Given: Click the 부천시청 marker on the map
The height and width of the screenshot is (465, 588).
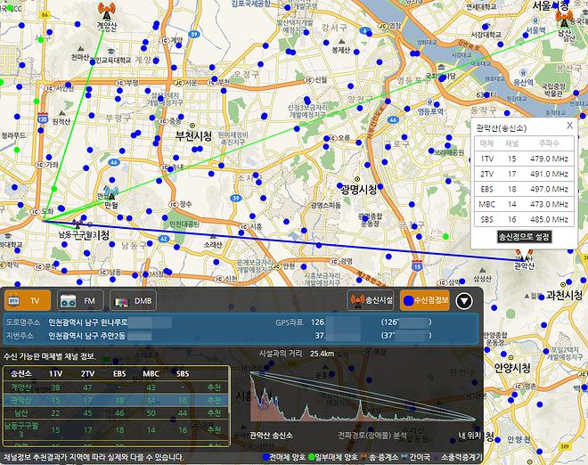Looking at the screenshot, I should [x=192, y=134].
